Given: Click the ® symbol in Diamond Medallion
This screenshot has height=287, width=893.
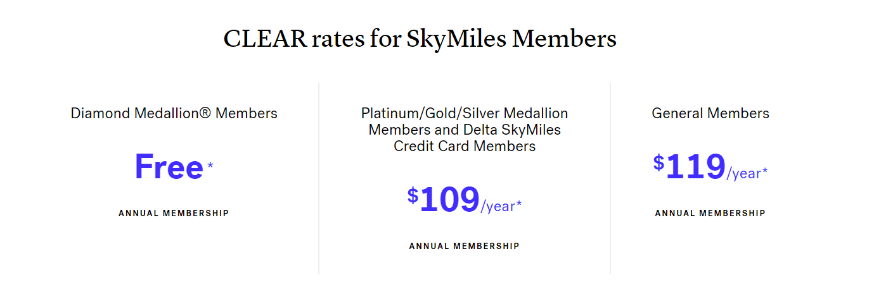Looking at the screenshot, I should tap(206, 114).
